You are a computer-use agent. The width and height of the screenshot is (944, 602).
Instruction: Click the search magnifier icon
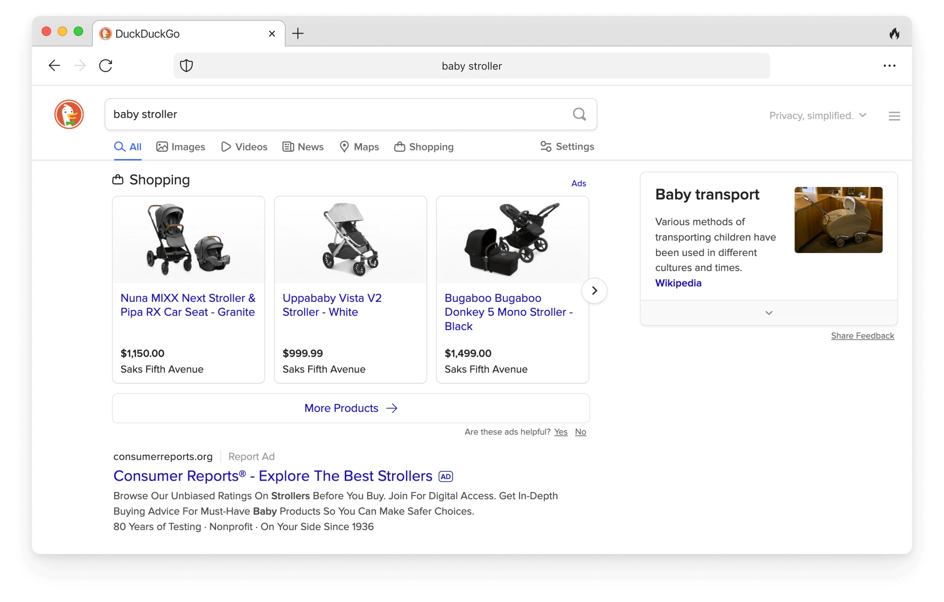(579, 114)
